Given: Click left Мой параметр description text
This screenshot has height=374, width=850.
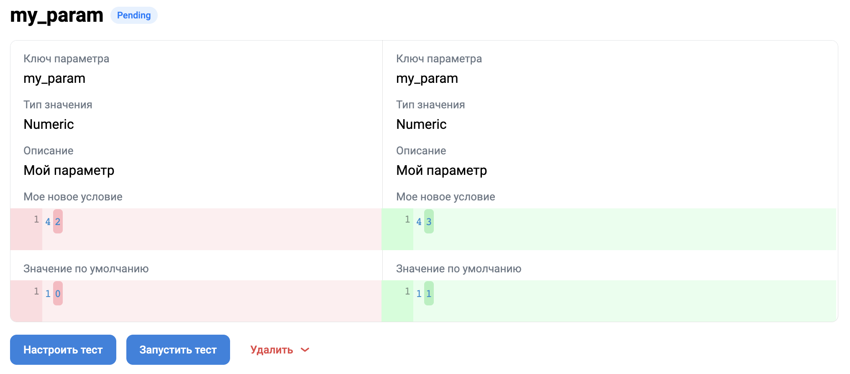Looking at the screenshot, I should (x=69, y=170).
